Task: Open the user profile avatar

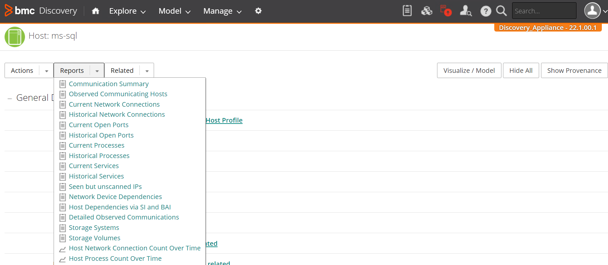Action: point(592,11)
